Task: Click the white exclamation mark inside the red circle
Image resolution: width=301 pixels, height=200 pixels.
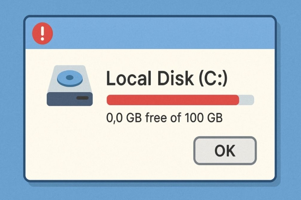Action: point(43,33)
